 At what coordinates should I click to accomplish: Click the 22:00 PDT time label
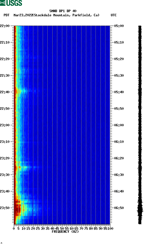pos(5,26)
